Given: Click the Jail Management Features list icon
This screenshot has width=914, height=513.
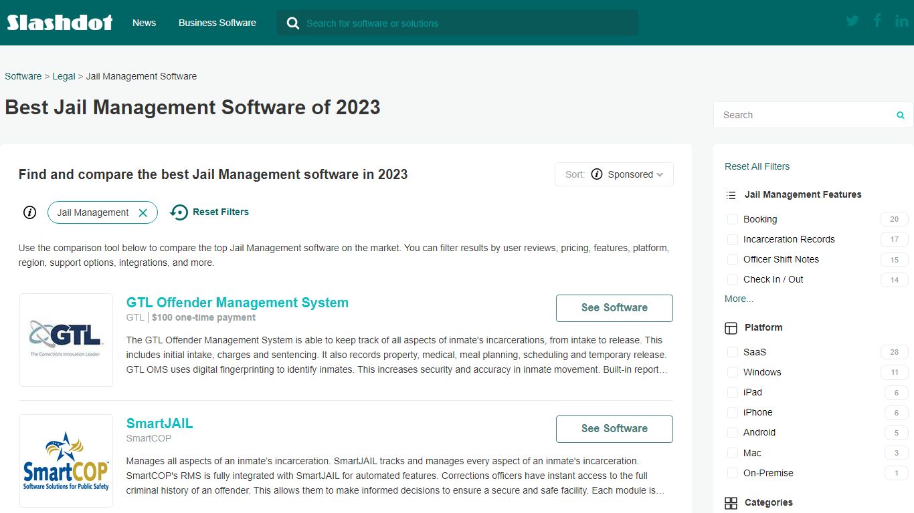Looking at the screenshot, I should pyautogui.click(x=731, y=195).
